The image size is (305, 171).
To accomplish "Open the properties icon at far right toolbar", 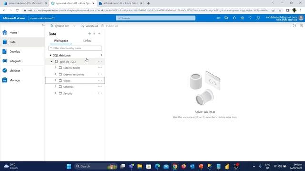I will coord(302,26).
